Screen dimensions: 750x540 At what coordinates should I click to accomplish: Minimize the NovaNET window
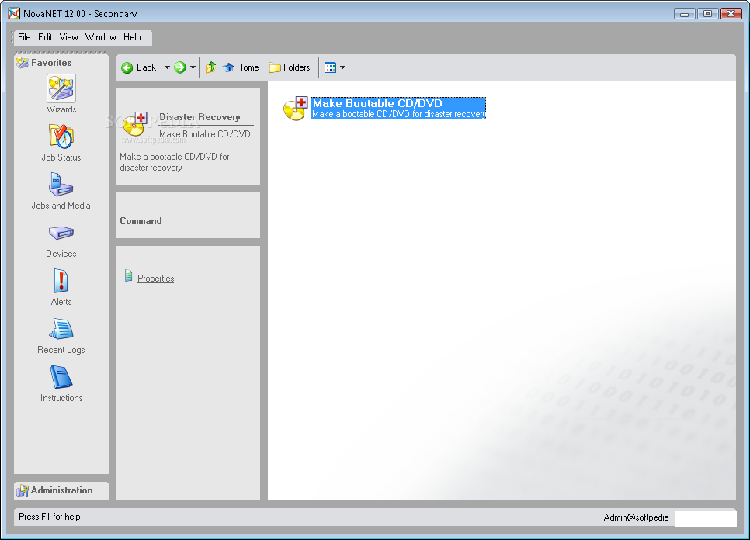tap(684, 14)
